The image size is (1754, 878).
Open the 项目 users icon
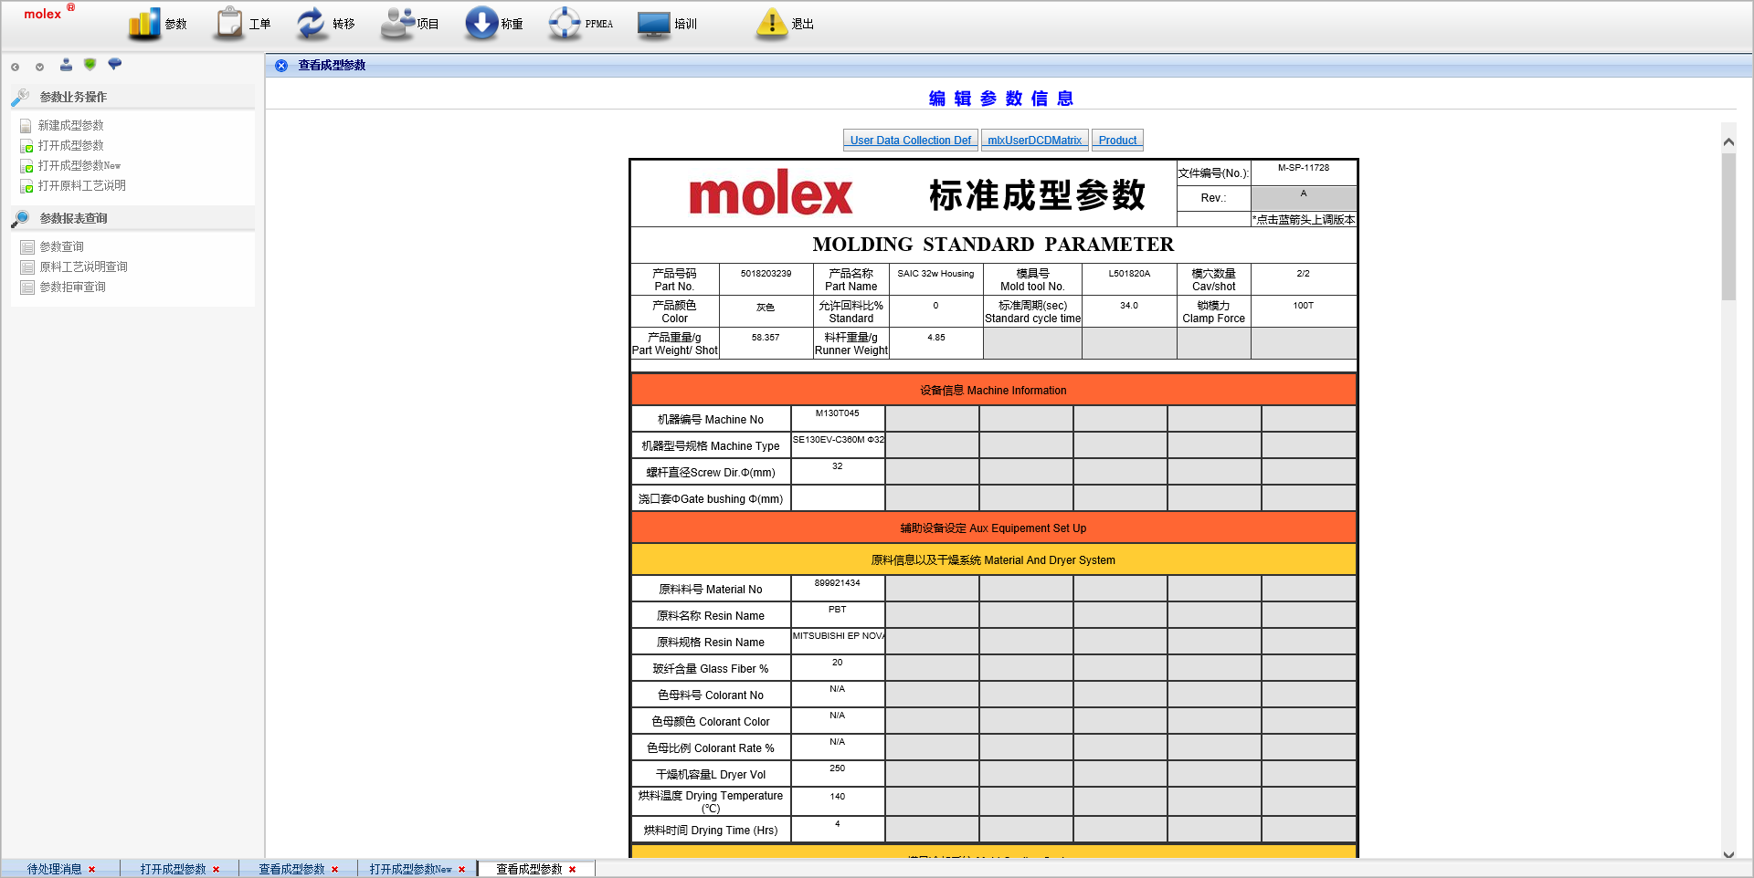click(x=397, y=24)
